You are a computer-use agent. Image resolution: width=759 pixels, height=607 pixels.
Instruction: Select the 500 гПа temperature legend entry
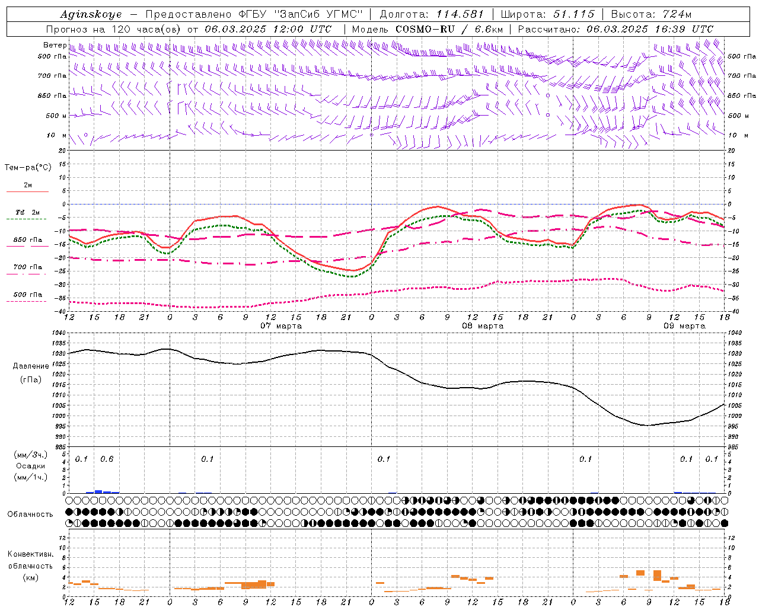coord(27,295)
